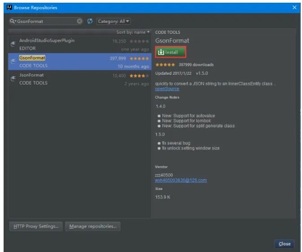Click the detail panel's five-star rating
The width and height of the screenshot is (302, 252).
point(165,65)
